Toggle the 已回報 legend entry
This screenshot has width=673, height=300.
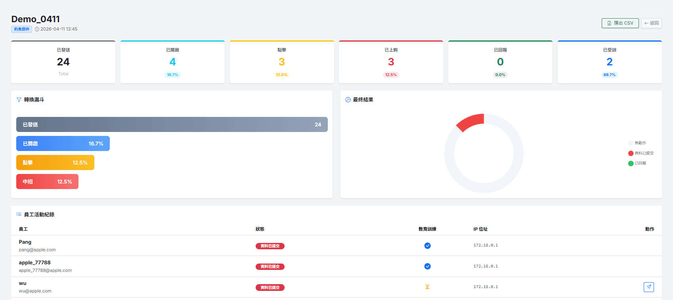click(x=637, y=163)
